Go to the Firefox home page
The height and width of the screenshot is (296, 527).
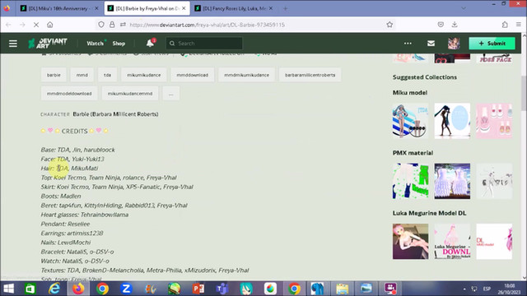49,25
